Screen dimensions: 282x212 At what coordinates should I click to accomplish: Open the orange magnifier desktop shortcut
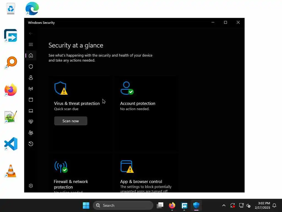pyautogui.click(x=11, y=63)
